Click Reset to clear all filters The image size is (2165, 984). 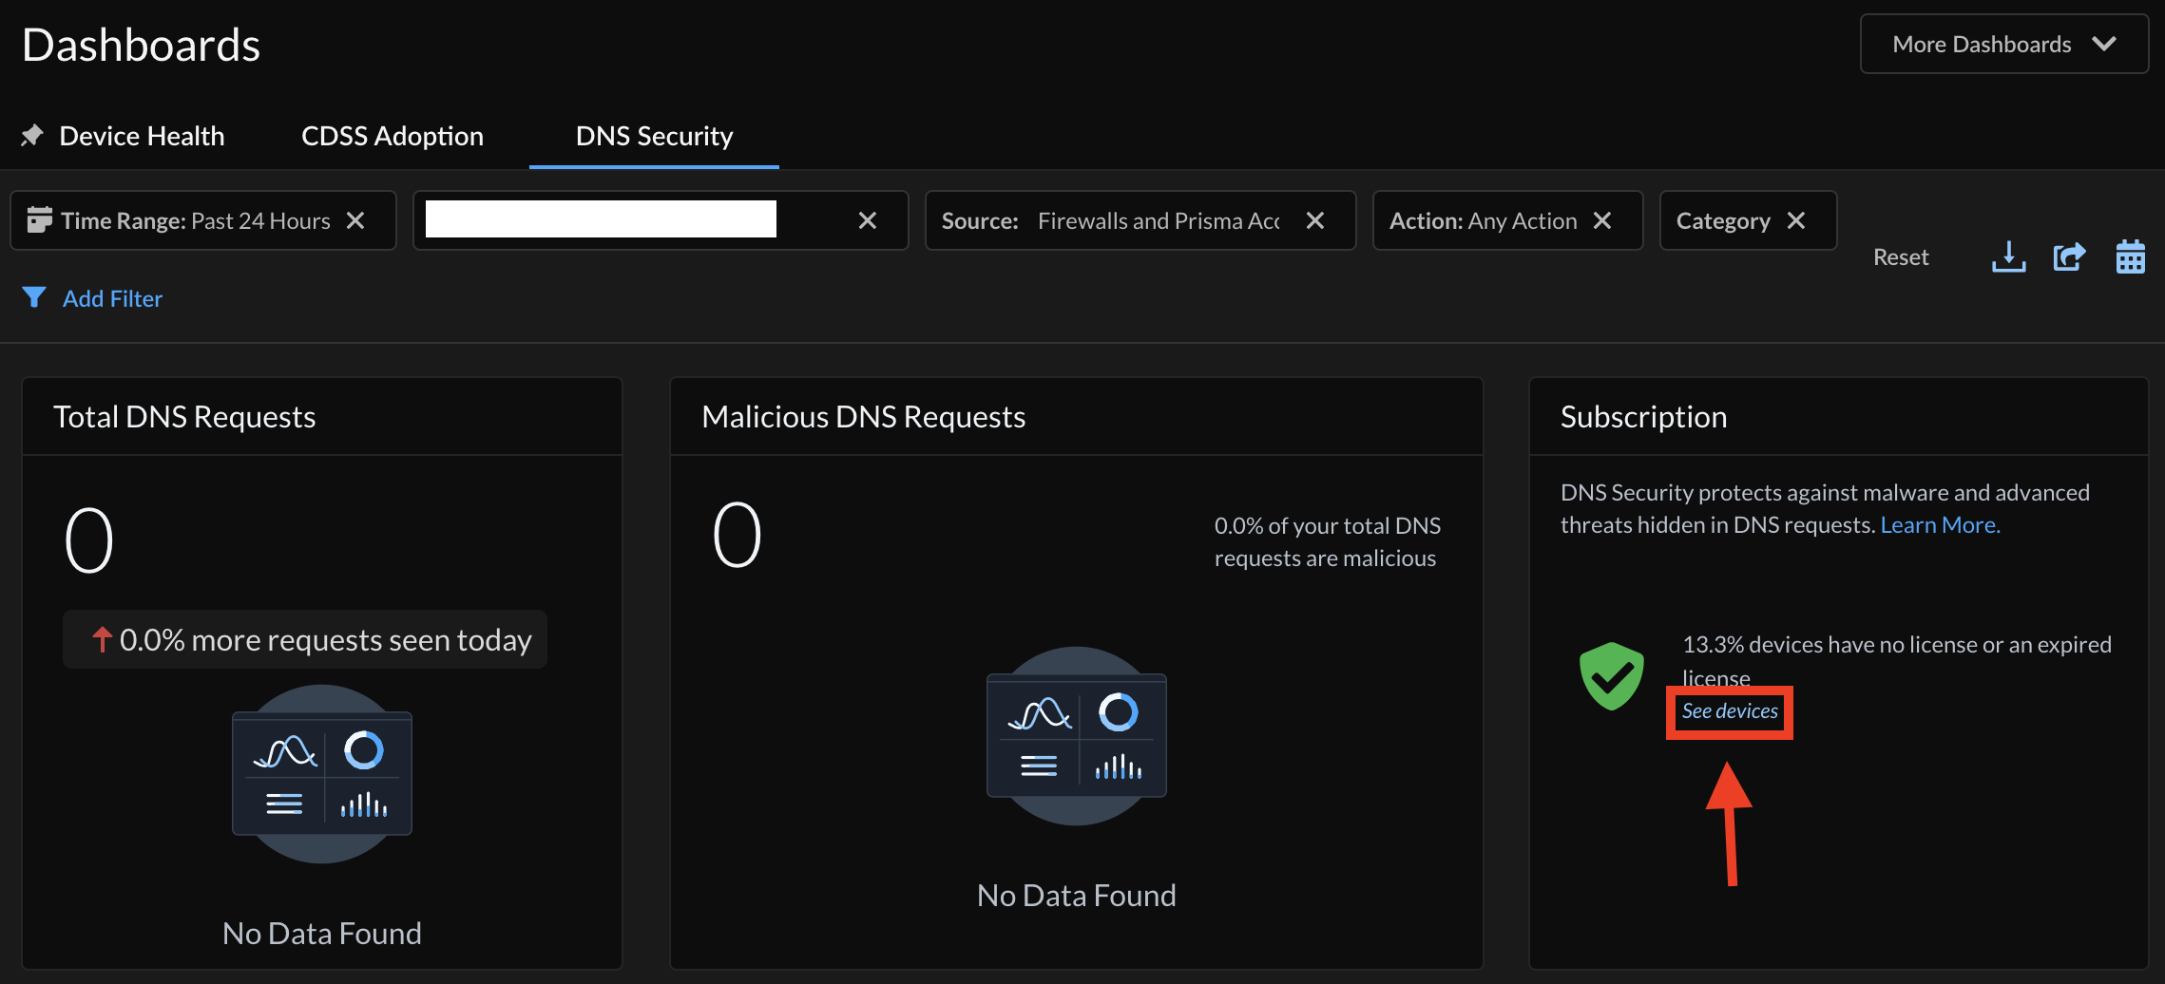1900,255
